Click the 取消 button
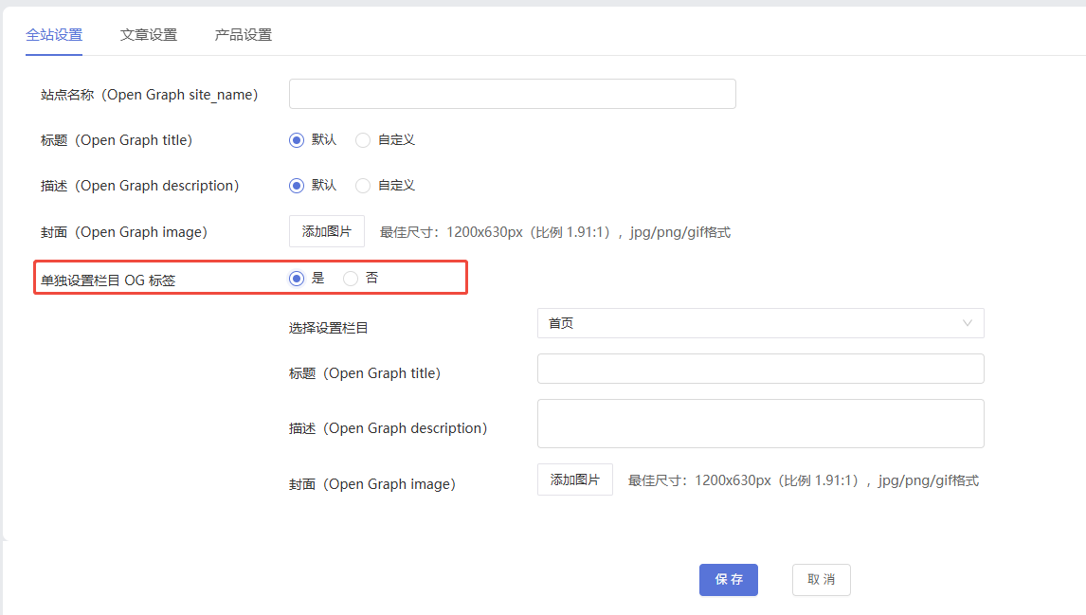Viewport: 1086px width, 615px height. pyautogui.click(x=821, y=580)
